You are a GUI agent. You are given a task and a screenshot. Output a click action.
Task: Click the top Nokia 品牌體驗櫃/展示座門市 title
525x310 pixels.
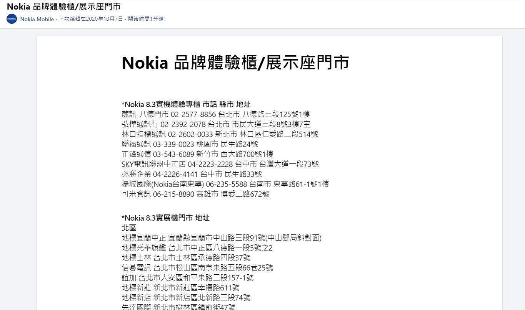[63, 6]
